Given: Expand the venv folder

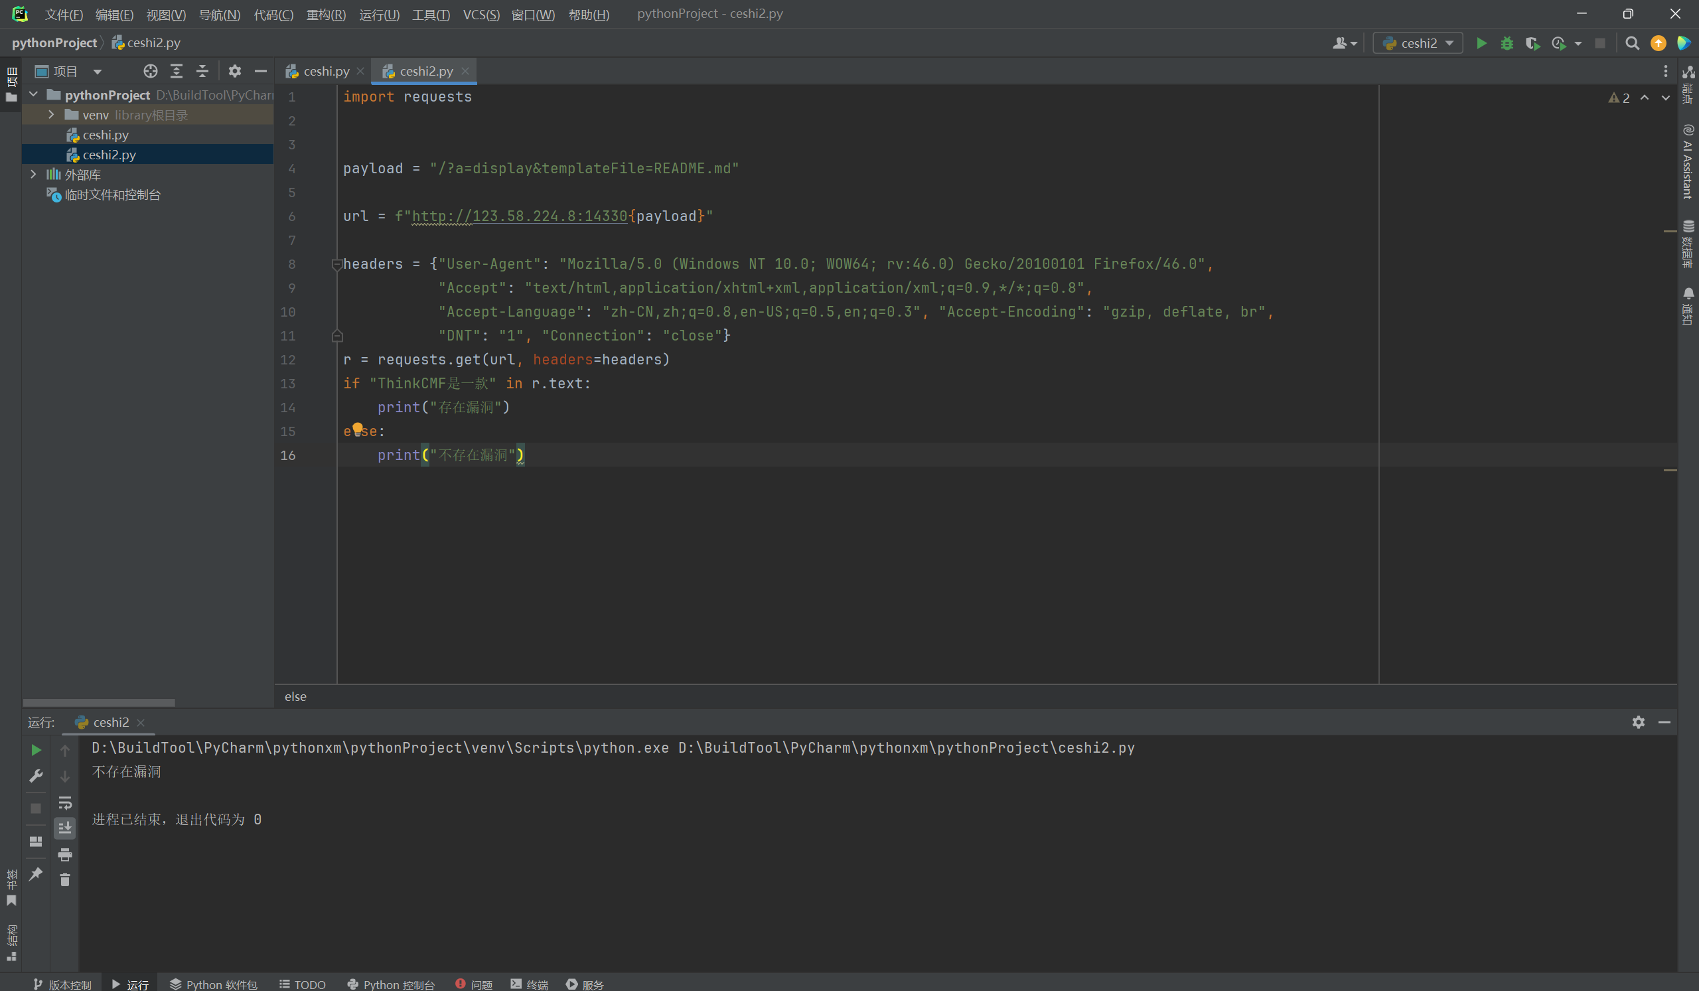Looking at the screenshot, I should click(51, 115).
